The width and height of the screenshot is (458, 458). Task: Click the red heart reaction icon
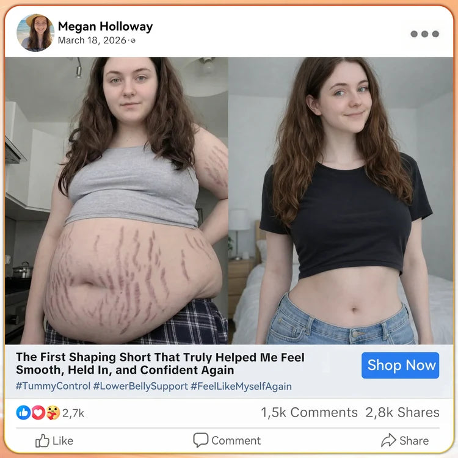(38, 413)
